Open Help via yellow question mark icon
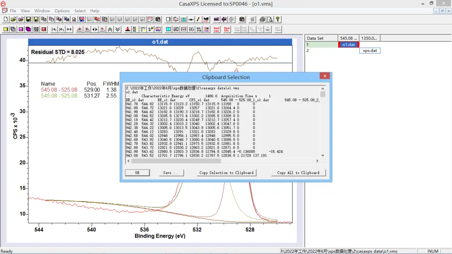 (278, 19)
